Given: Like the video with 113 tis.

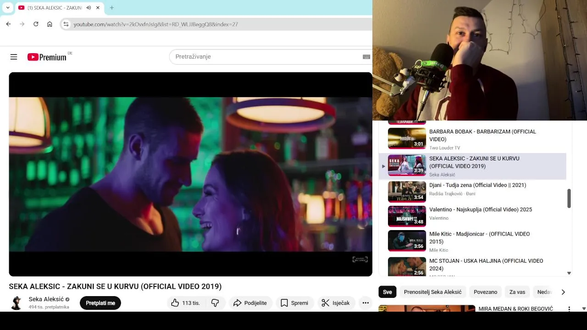Looking at the screenshot, I should (x=186, y=303).
